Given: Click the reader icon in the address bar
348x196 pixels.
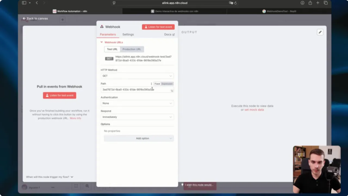Looking at the screenshot, I should click(x=114, y=3).
